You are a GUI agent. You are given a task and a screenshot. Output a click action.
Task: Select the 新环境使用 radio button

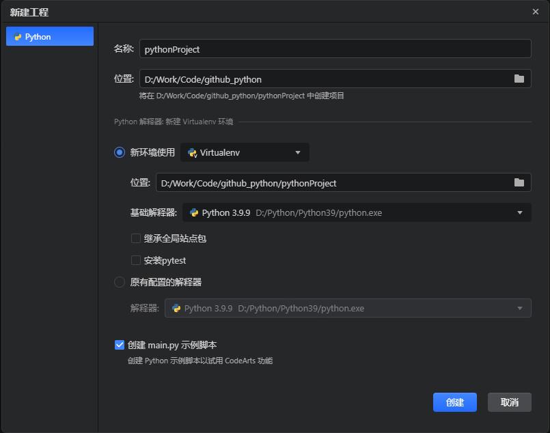coord(119,152)
